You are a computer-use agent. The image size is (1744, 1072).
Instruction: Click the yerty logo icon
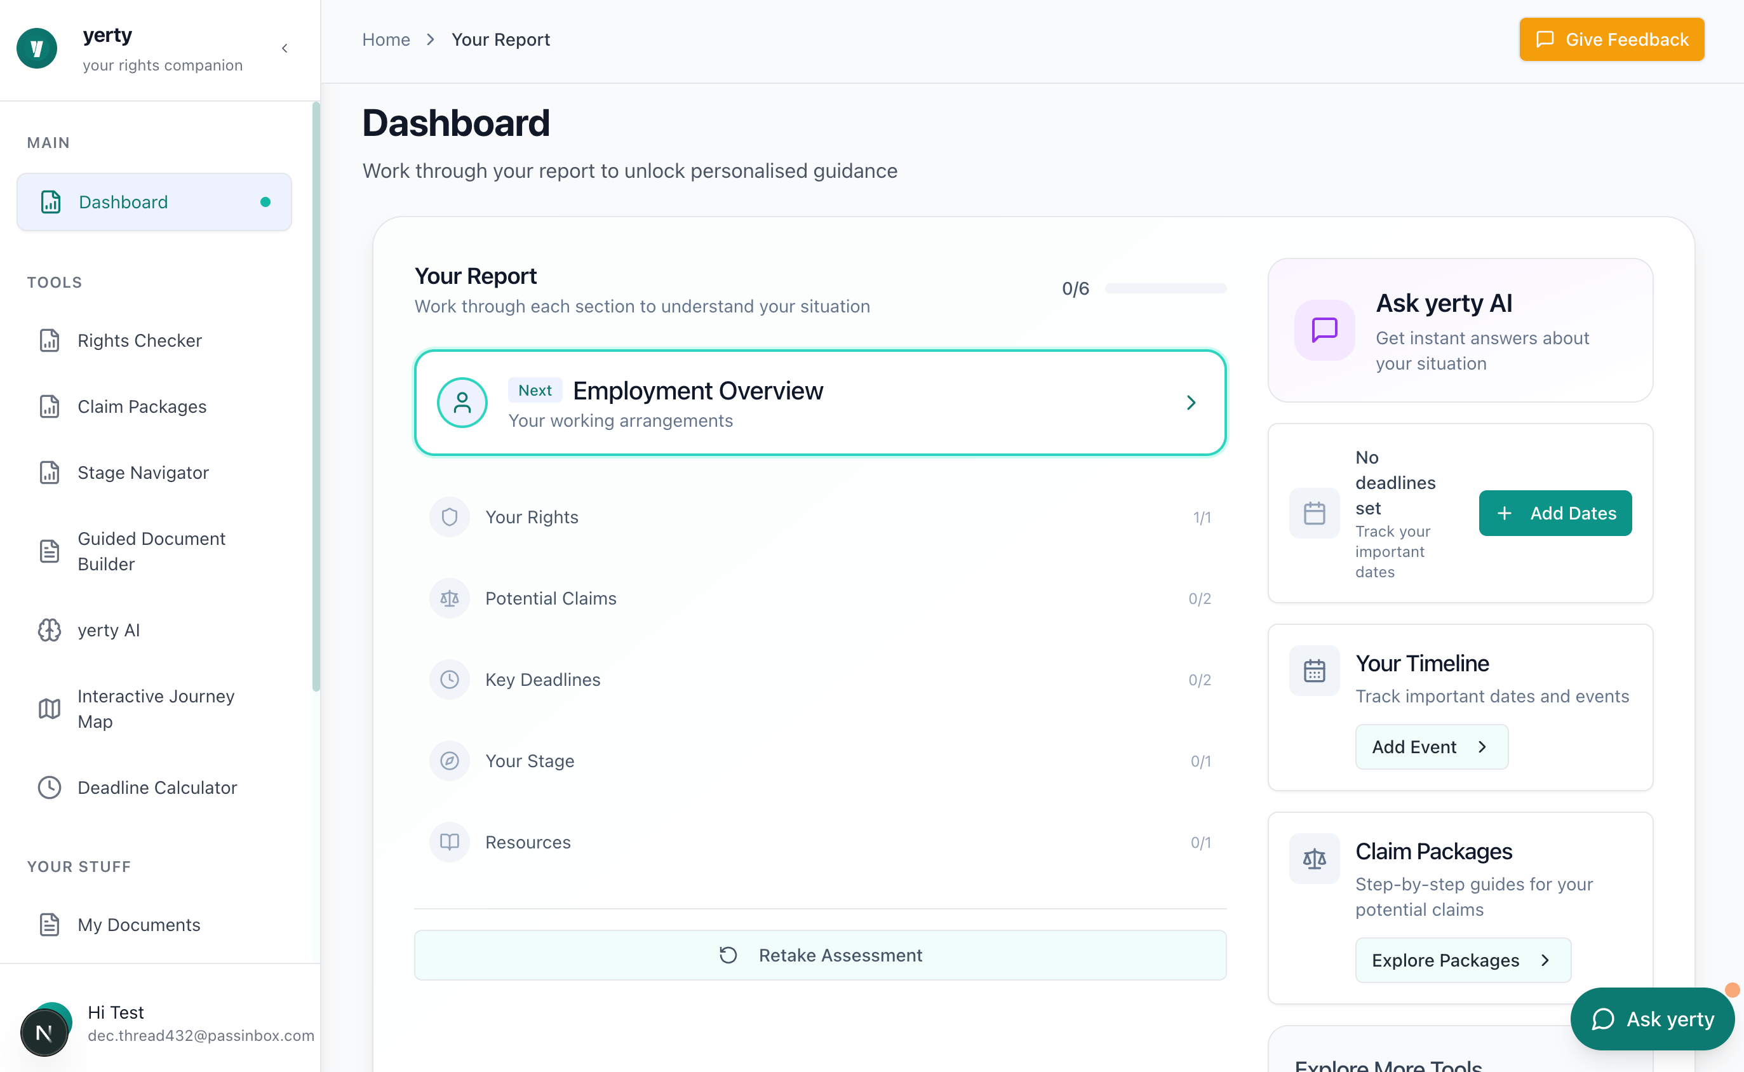click(x=37, y=48)
